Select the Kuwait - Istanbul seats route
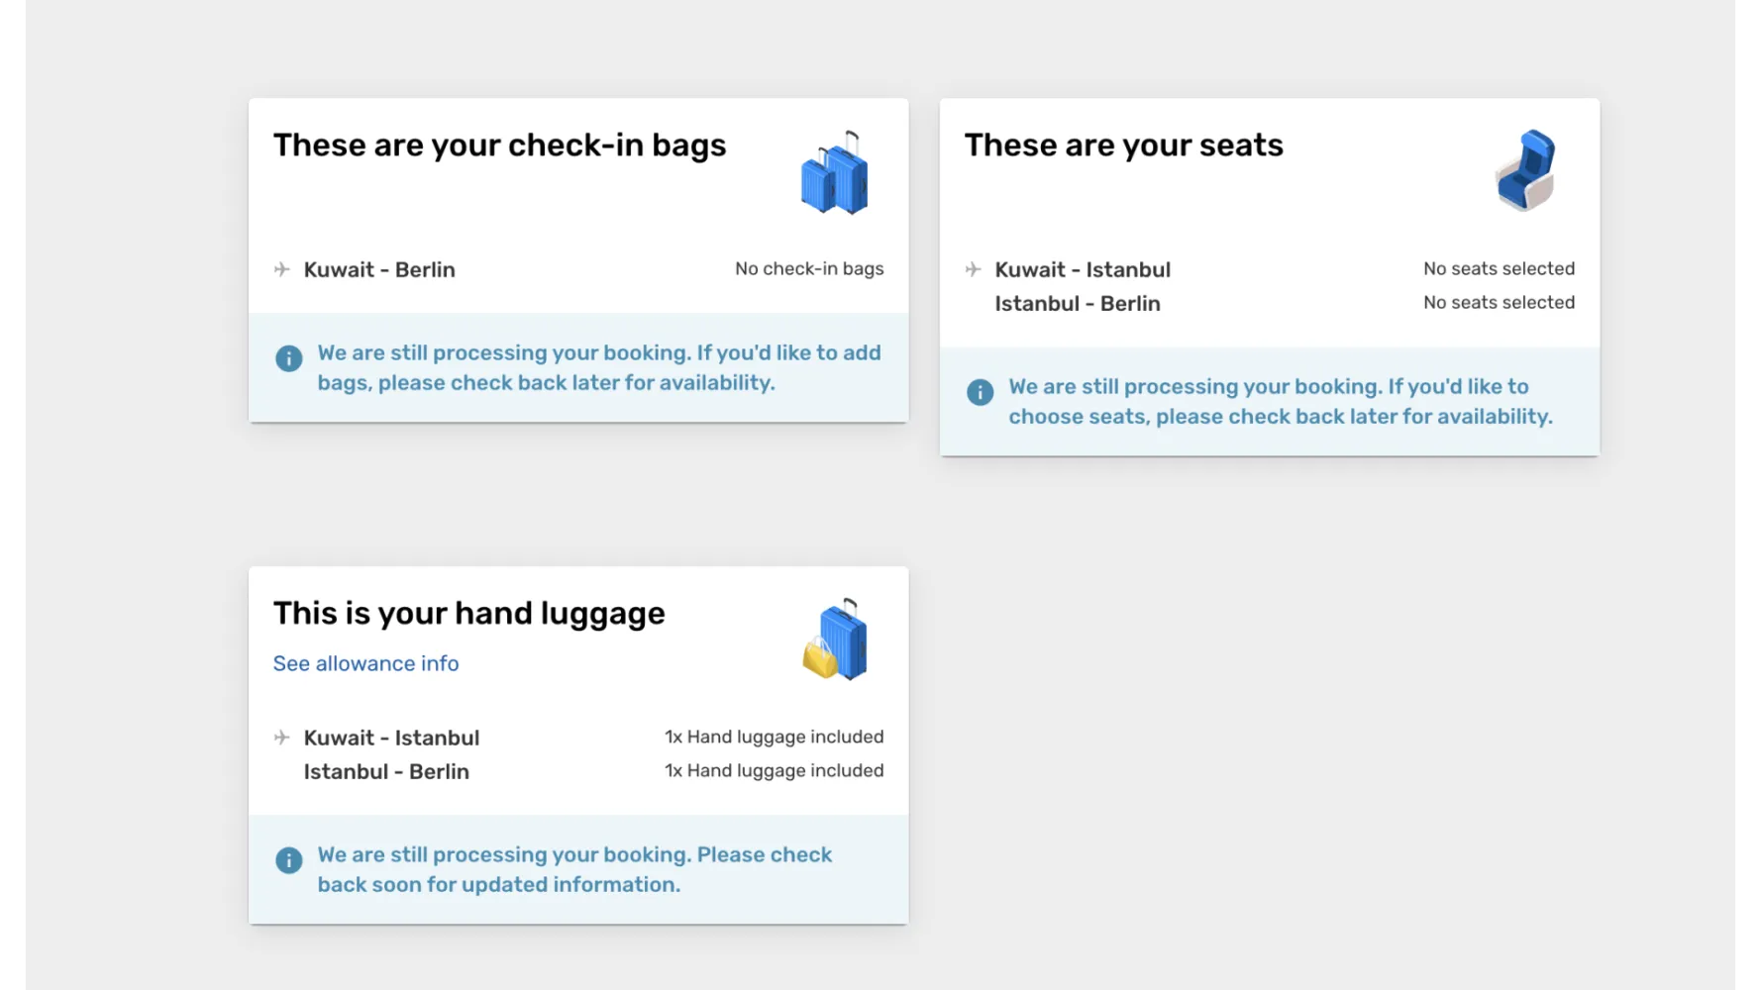Image resolution: width=1761 pixels, height=990 pixels. [x=1083, y=269]
